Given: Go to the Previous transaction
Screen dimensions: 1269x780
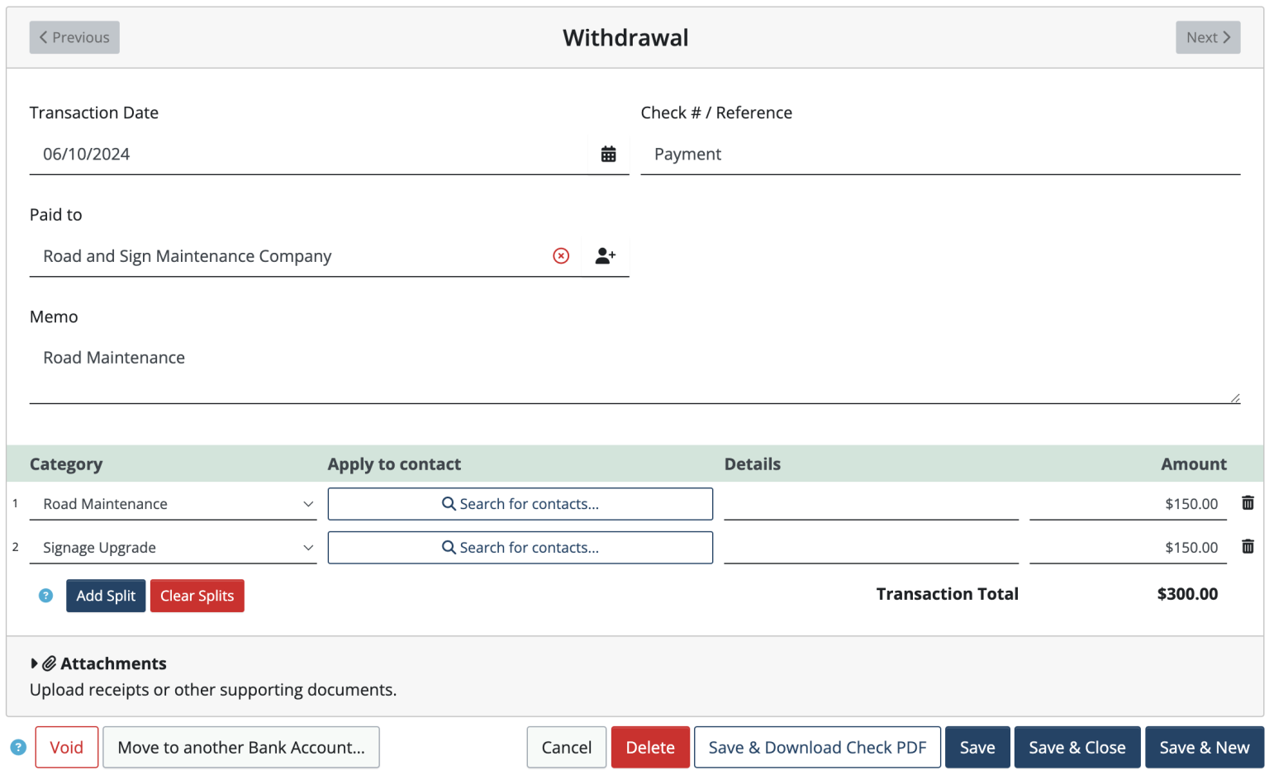Looking at the screenshot, I should point(74,37).
